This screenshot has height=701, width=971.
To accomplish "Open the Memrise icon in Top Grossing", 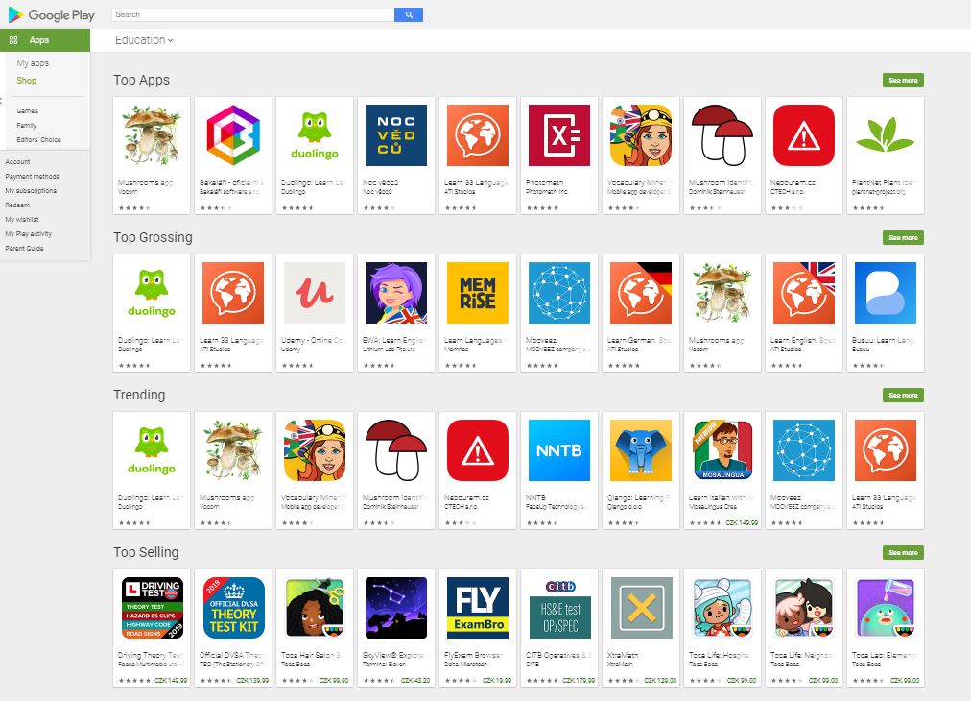I will pyautogui.click(x=478, y=293).
